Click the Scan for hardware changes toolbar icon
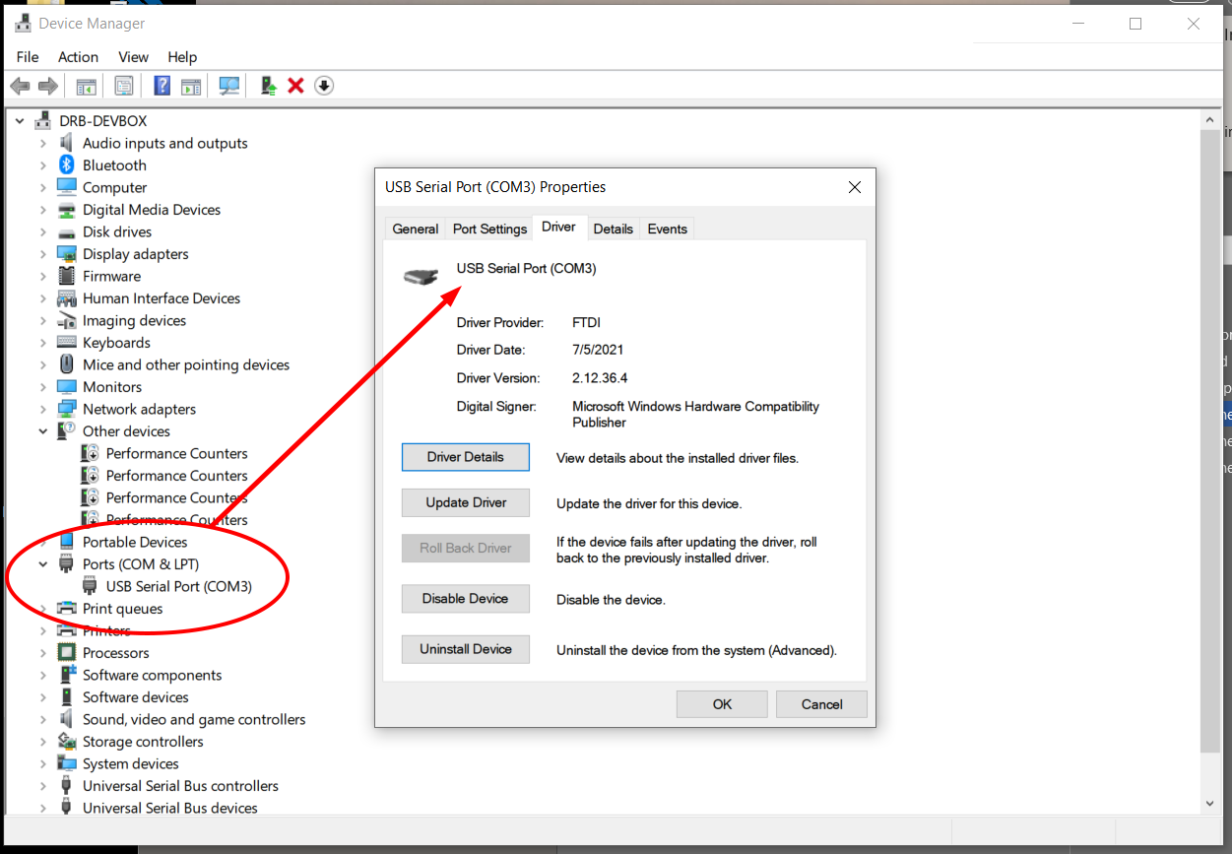This screenshot has width=1232, height=854. point(228,86)
